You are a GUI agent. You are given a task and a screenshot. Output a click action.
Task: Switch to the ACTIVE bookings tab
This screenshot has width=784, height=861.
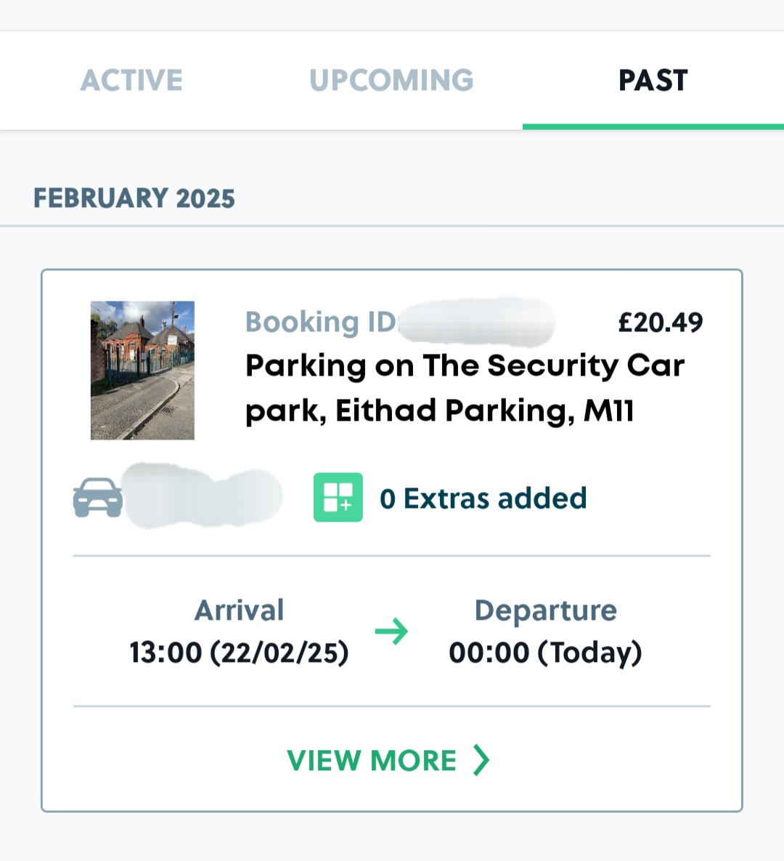tap(131, 80)
